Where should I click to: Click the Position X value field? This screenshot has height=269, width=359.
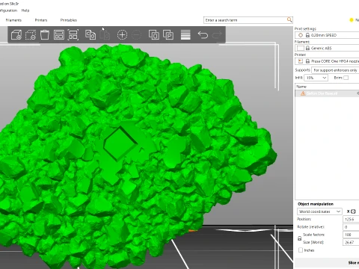pyautogui.click(x=351, y=219)
